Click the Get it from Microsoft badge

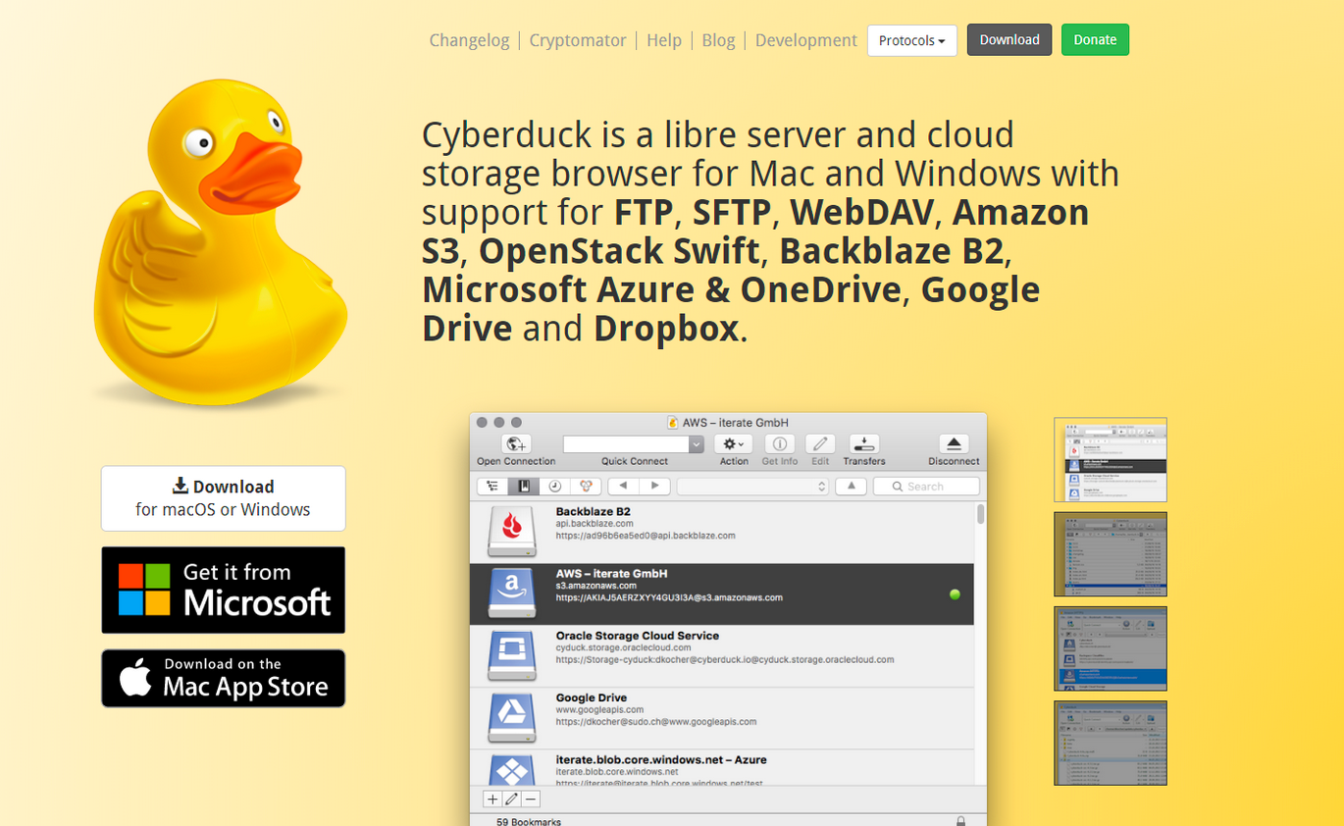pos(224,590)
